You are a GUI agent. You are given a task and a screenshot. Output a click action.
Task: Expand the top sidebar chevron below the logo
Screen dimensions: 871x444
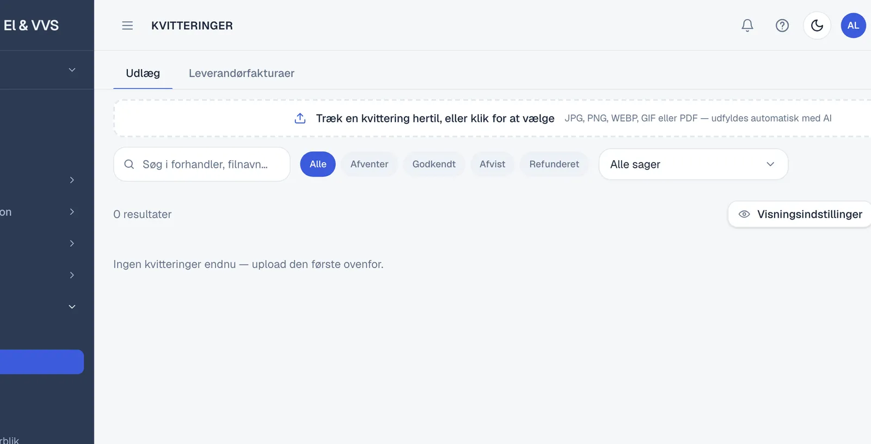(x=72, y=70)
